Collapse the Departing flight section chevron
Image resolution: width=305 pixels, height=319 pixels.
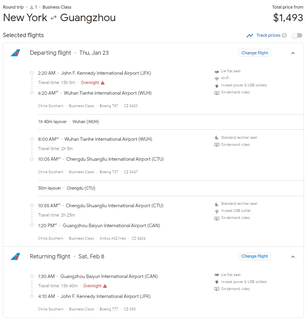pos(293,53)
